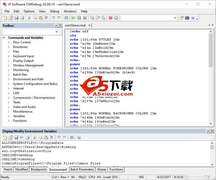Open help in Environment panel toolbar
This screenshot has height=180, width=216.
[79, 137]
